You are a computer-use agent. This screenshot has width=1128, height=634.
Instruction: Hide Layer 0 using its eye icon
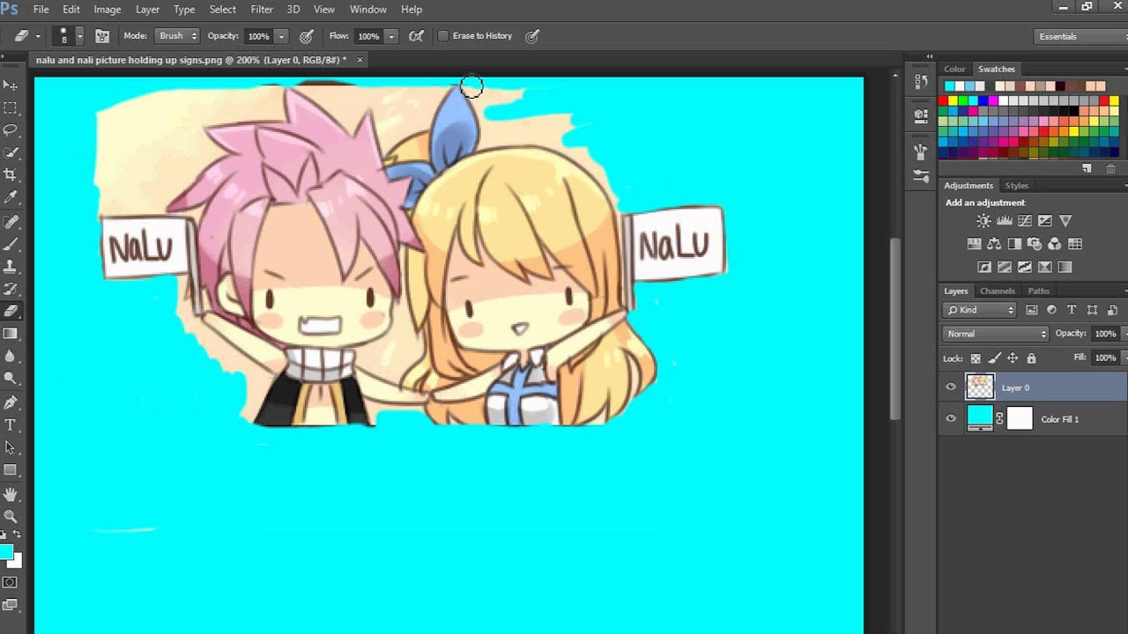click(x=951, y=387)
